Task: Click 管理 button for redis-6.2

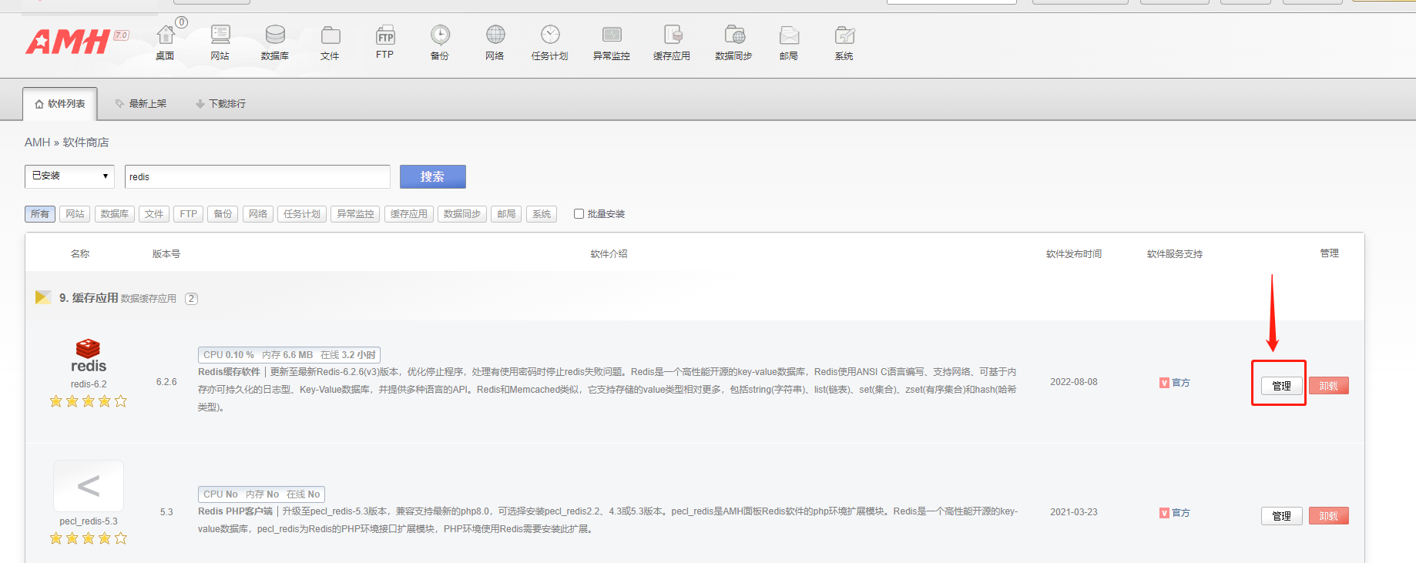Action: (x=1282, y=386)
